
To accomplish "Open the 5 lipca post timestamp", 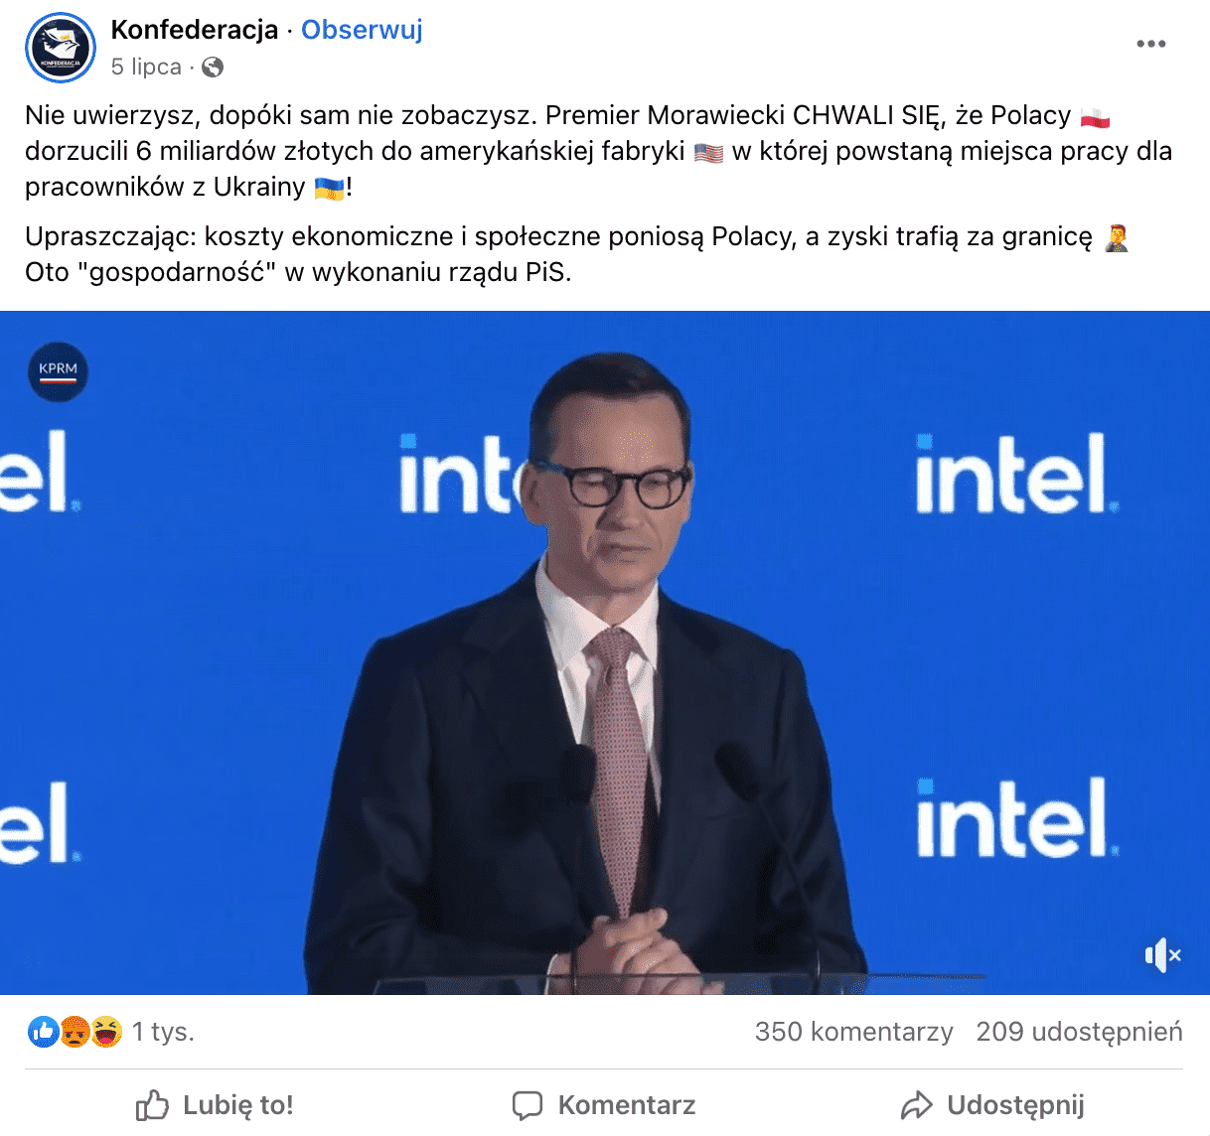I will (x=146, y=67).
